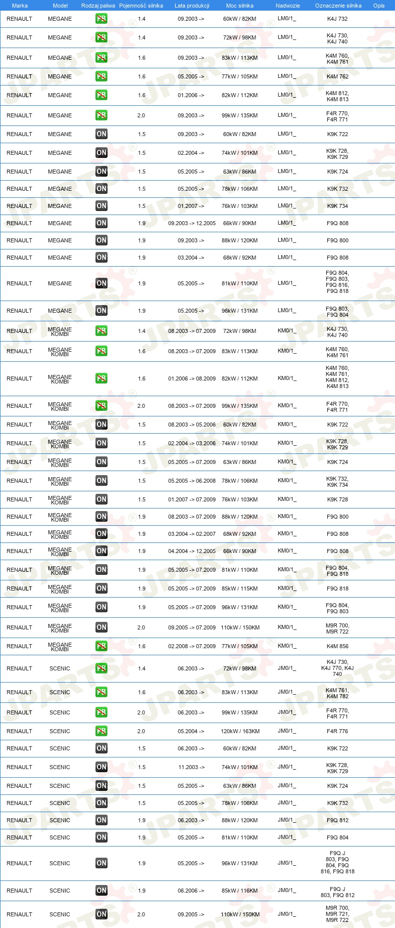
Task: Click the F4R 776 engine code cell
Action: coord(337,731)
